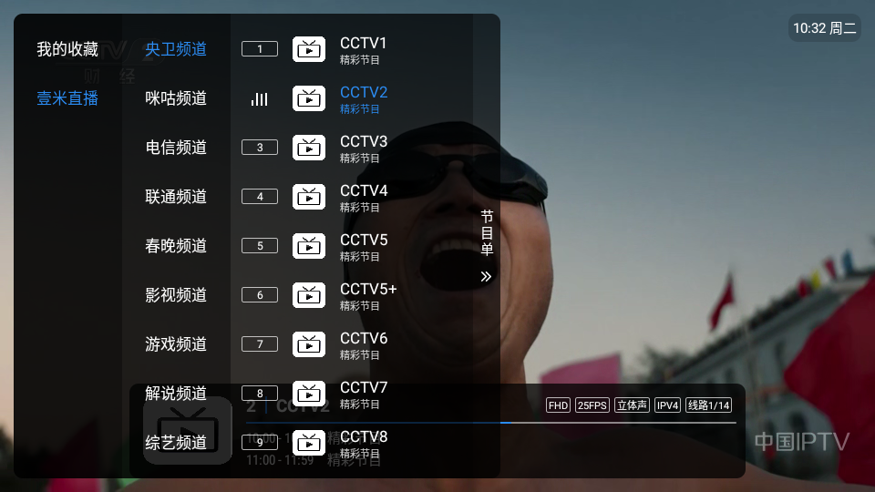This screenshot has width=875, height=492.
Task: Select the 壹米直播 source
Action: tap(67, 98)
